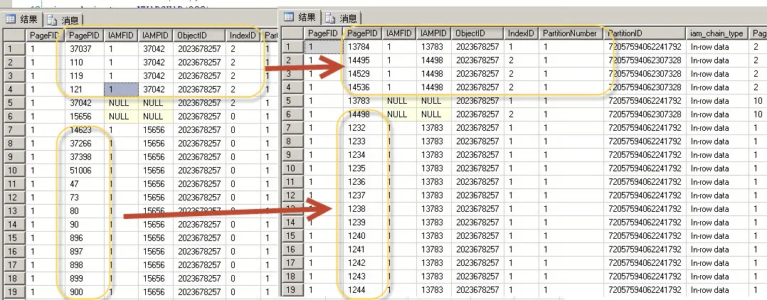The image size is (767, 300).
Task: Select the PagePID cell 14536
Action: click(363, 87)
